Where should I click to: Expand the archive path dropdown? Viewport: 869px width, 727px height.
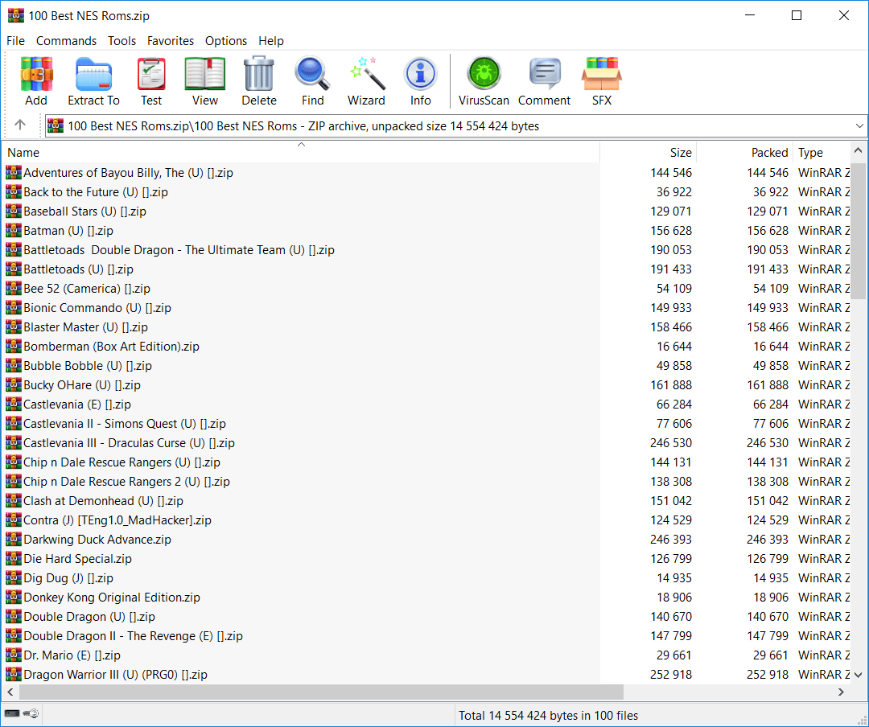point(859,125)
